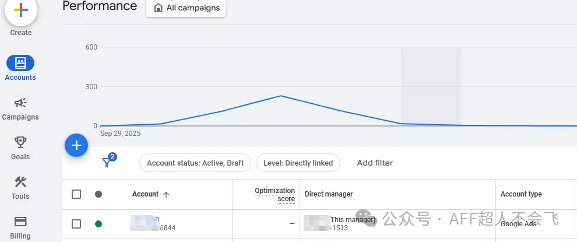Viewport: 577px width, 242px height.
Task: Click the Account type column header
Action: click(521, 194)
